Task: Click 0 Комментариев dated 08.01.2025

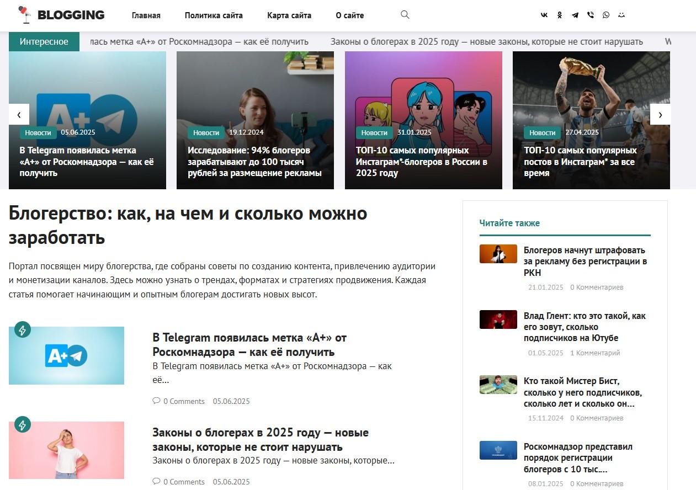Action: [x=597, y=483]
